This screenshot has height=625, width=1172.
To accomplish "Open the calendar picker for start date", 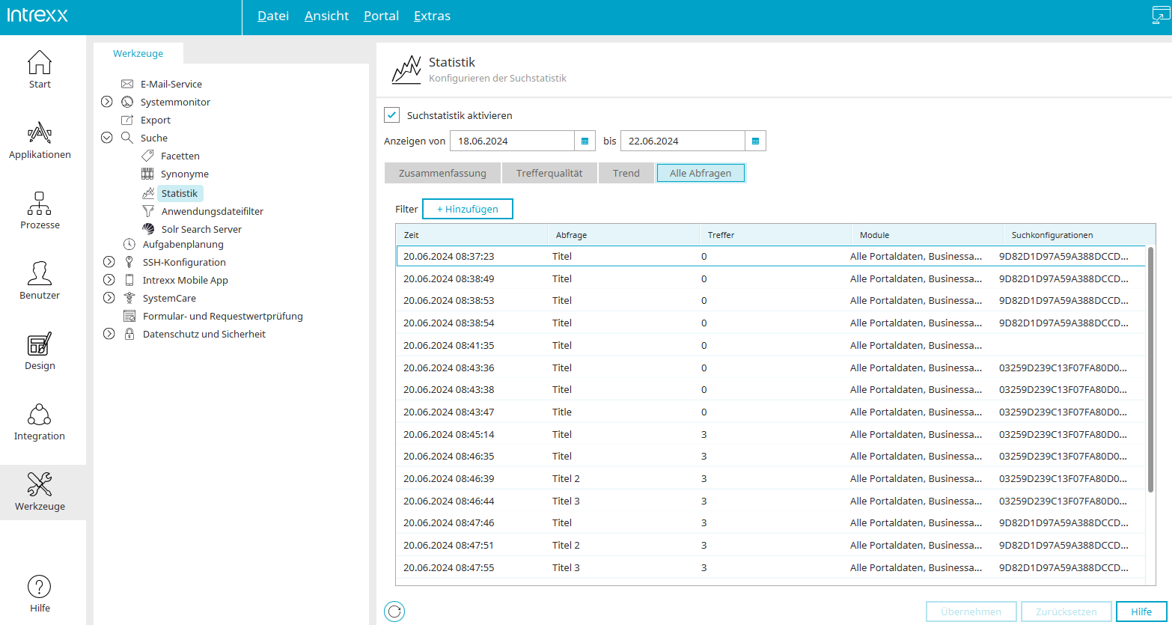I will pos(585,141).
